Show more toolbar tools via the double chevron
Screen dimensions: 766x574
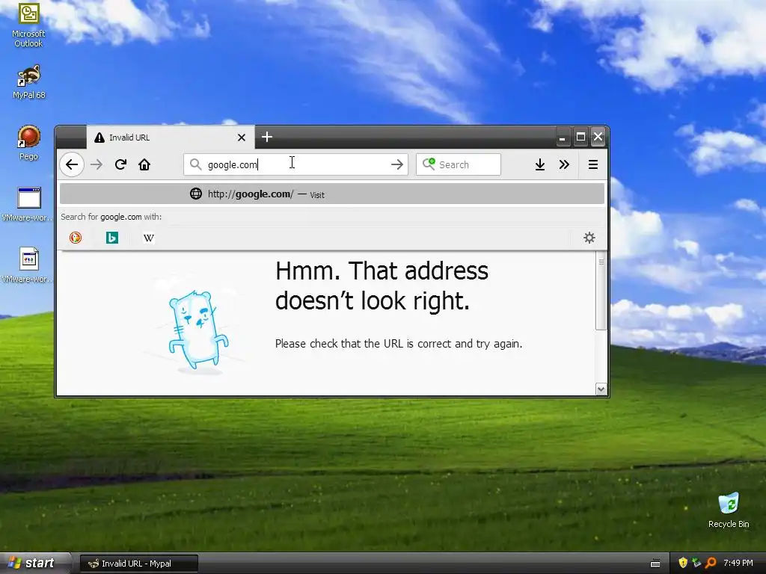[564, 164]
